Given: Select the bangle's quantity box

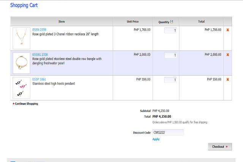Looking at the screenshot, I should coord(170,55).
